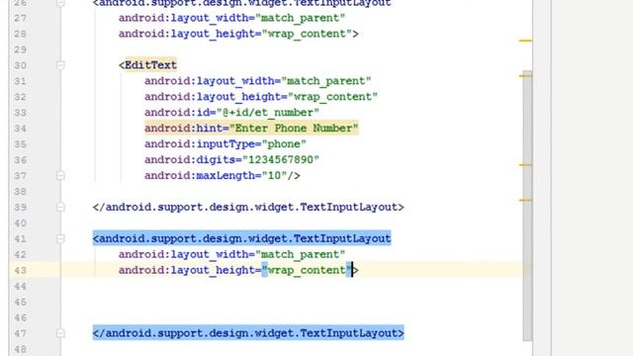This screenshot has width=633, height=356.
Task: Click android:layout_width on line 31
Action: [x=209, y=81]
